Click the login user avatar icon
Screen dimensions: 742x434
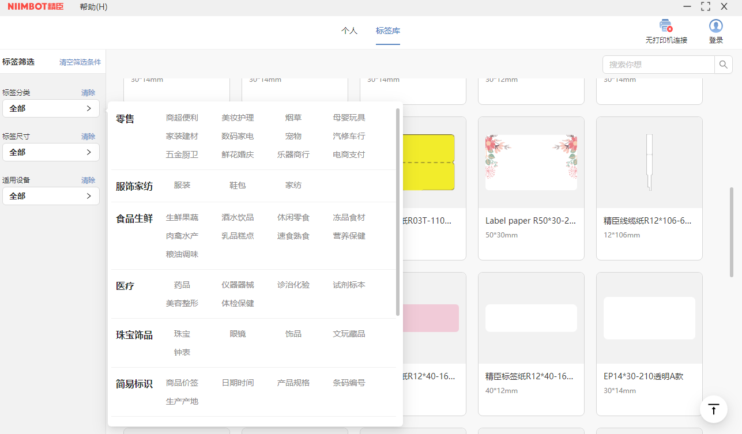coord(715,27)
